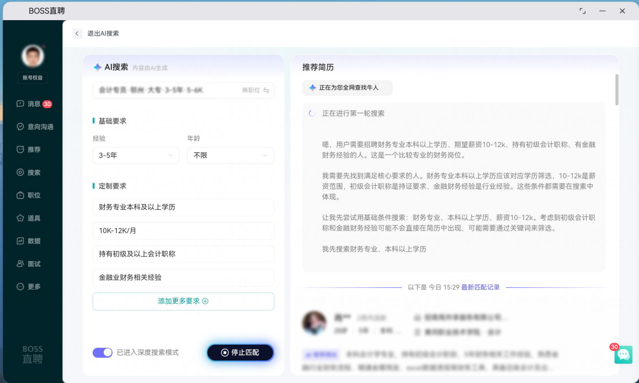Viewport: 639px width, 383px height.
Task: Click the 推荐简历 panel title
Action: coord(318,67)
